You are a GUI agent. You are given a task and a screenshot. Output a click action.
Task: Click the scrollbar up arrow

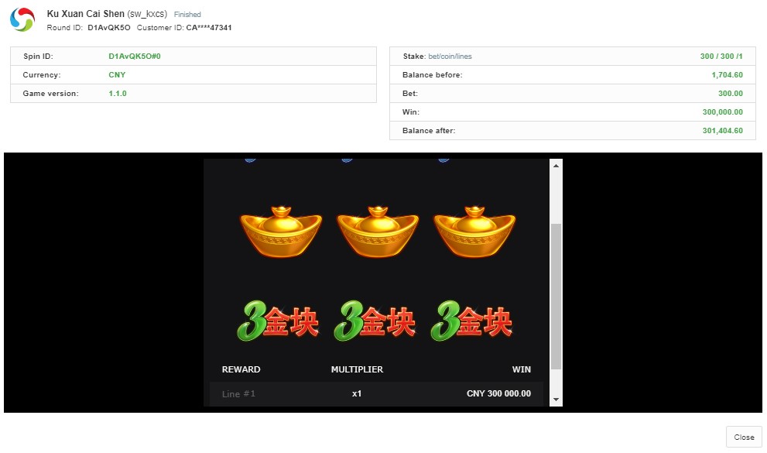pos(556,166)
